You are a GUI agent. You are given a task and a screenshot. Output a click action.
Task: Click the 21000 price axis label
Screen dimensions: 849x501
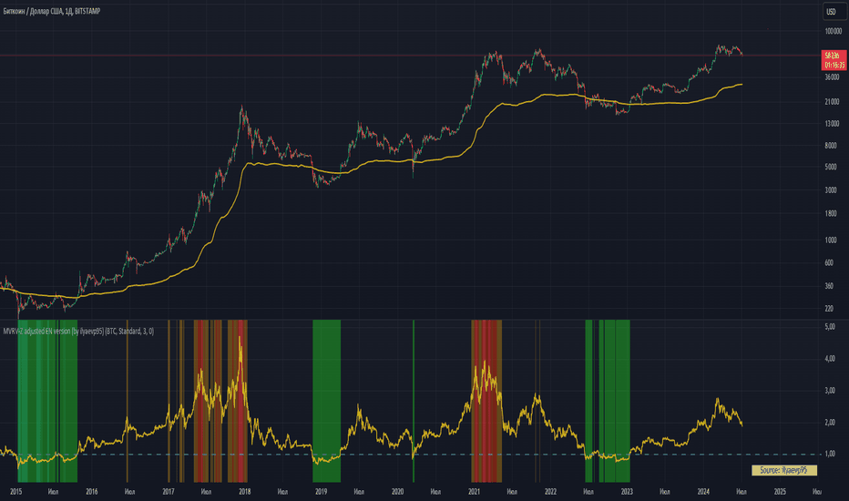(x=832, y=102)
